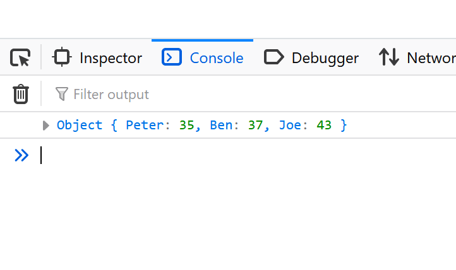Click the Ben property key
Screen dimensions: 456x270
coord(221,125)
